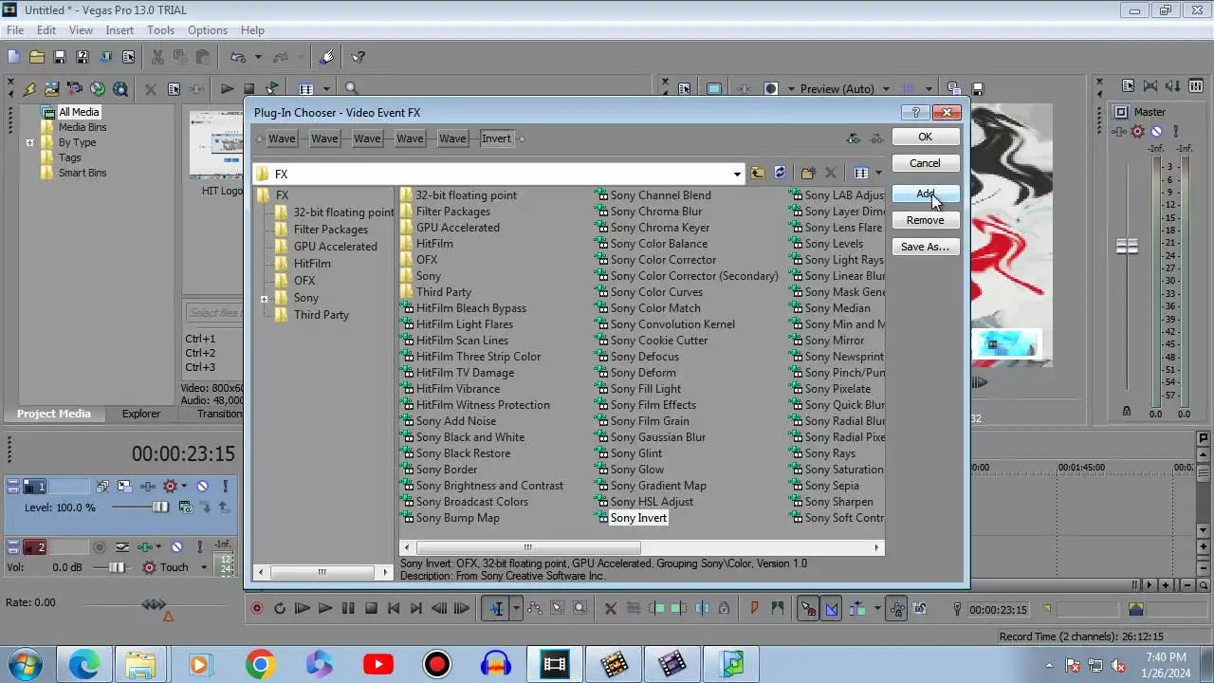1214x683 pixels.
Task: Open the Tools menu
Action: (160, 30)
